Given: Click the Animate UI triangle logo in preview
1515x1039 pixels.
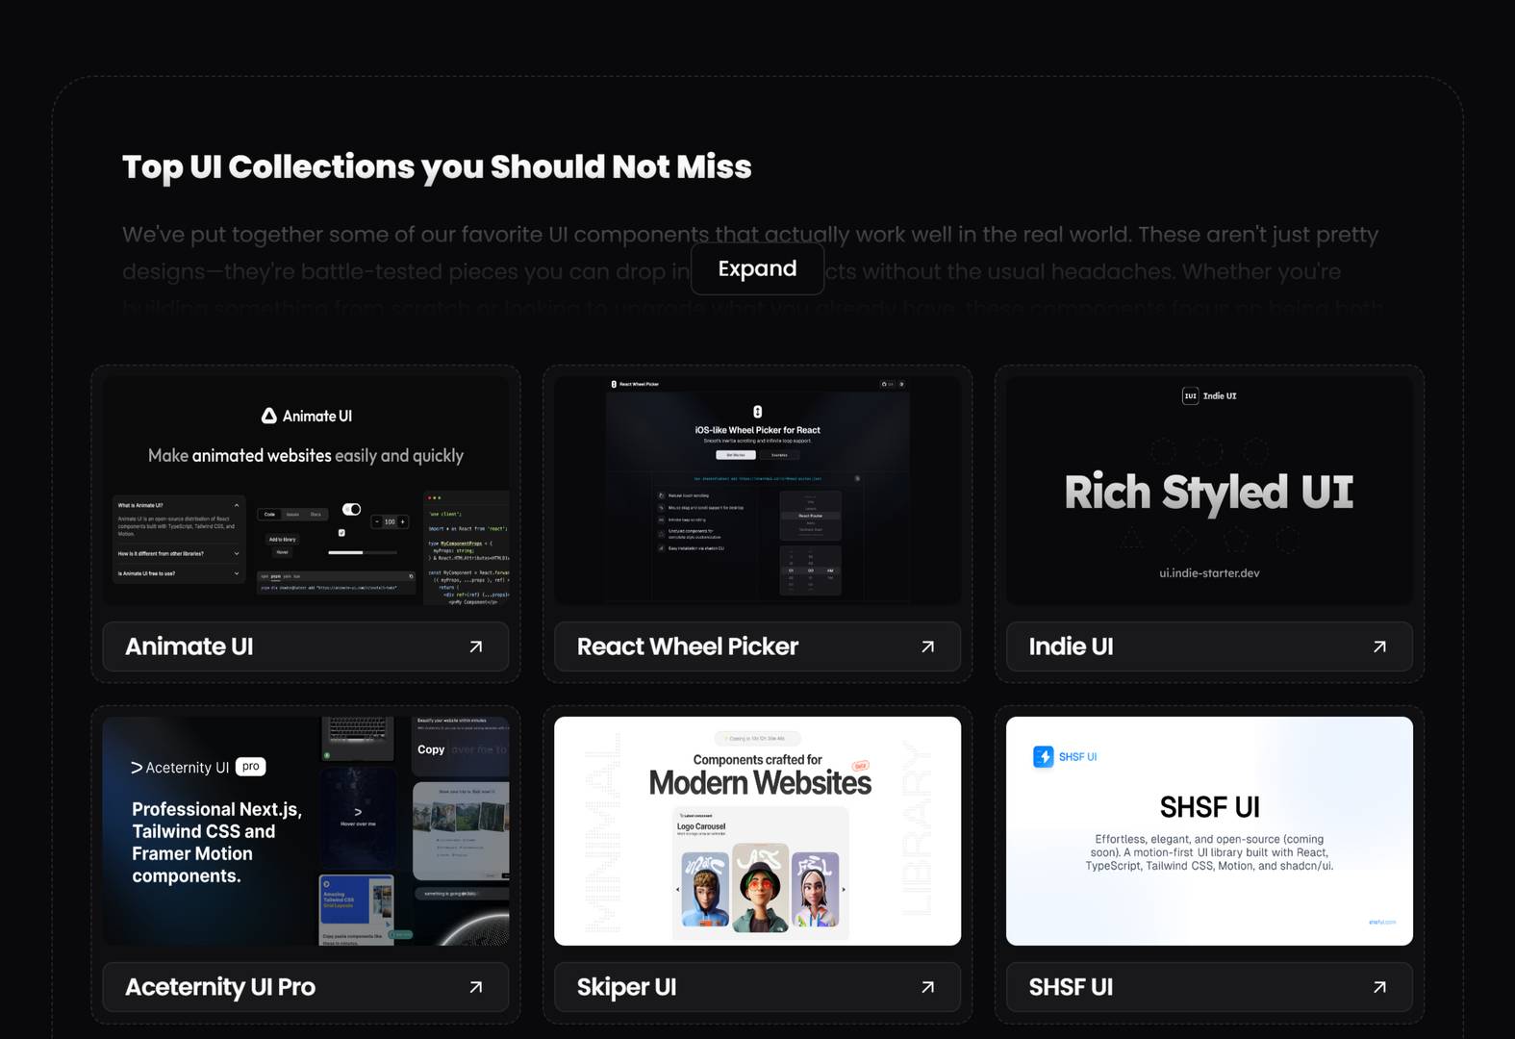Looking at the screenshot, I should click(x=269, y=416).
